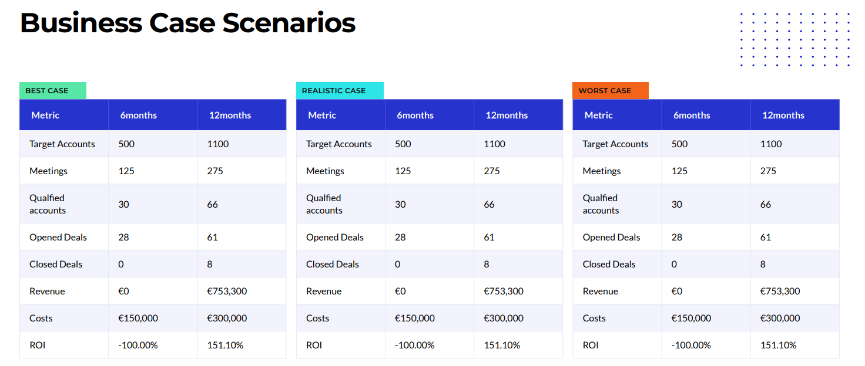
Task: Click Best Case 6-month Opened Deals value 28
Action: click(123, 237)
